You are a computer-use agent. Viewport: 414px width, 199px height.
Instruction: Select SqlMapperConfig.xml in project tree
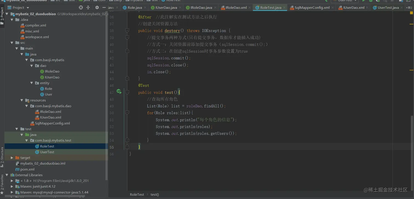[x=50, y=123]
